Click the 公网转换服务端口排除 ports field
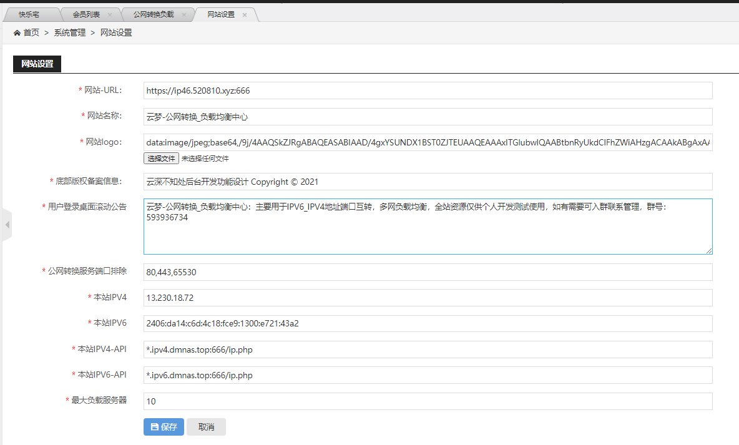The height and width of the screenshot is (445, 739). coord(428,272)
